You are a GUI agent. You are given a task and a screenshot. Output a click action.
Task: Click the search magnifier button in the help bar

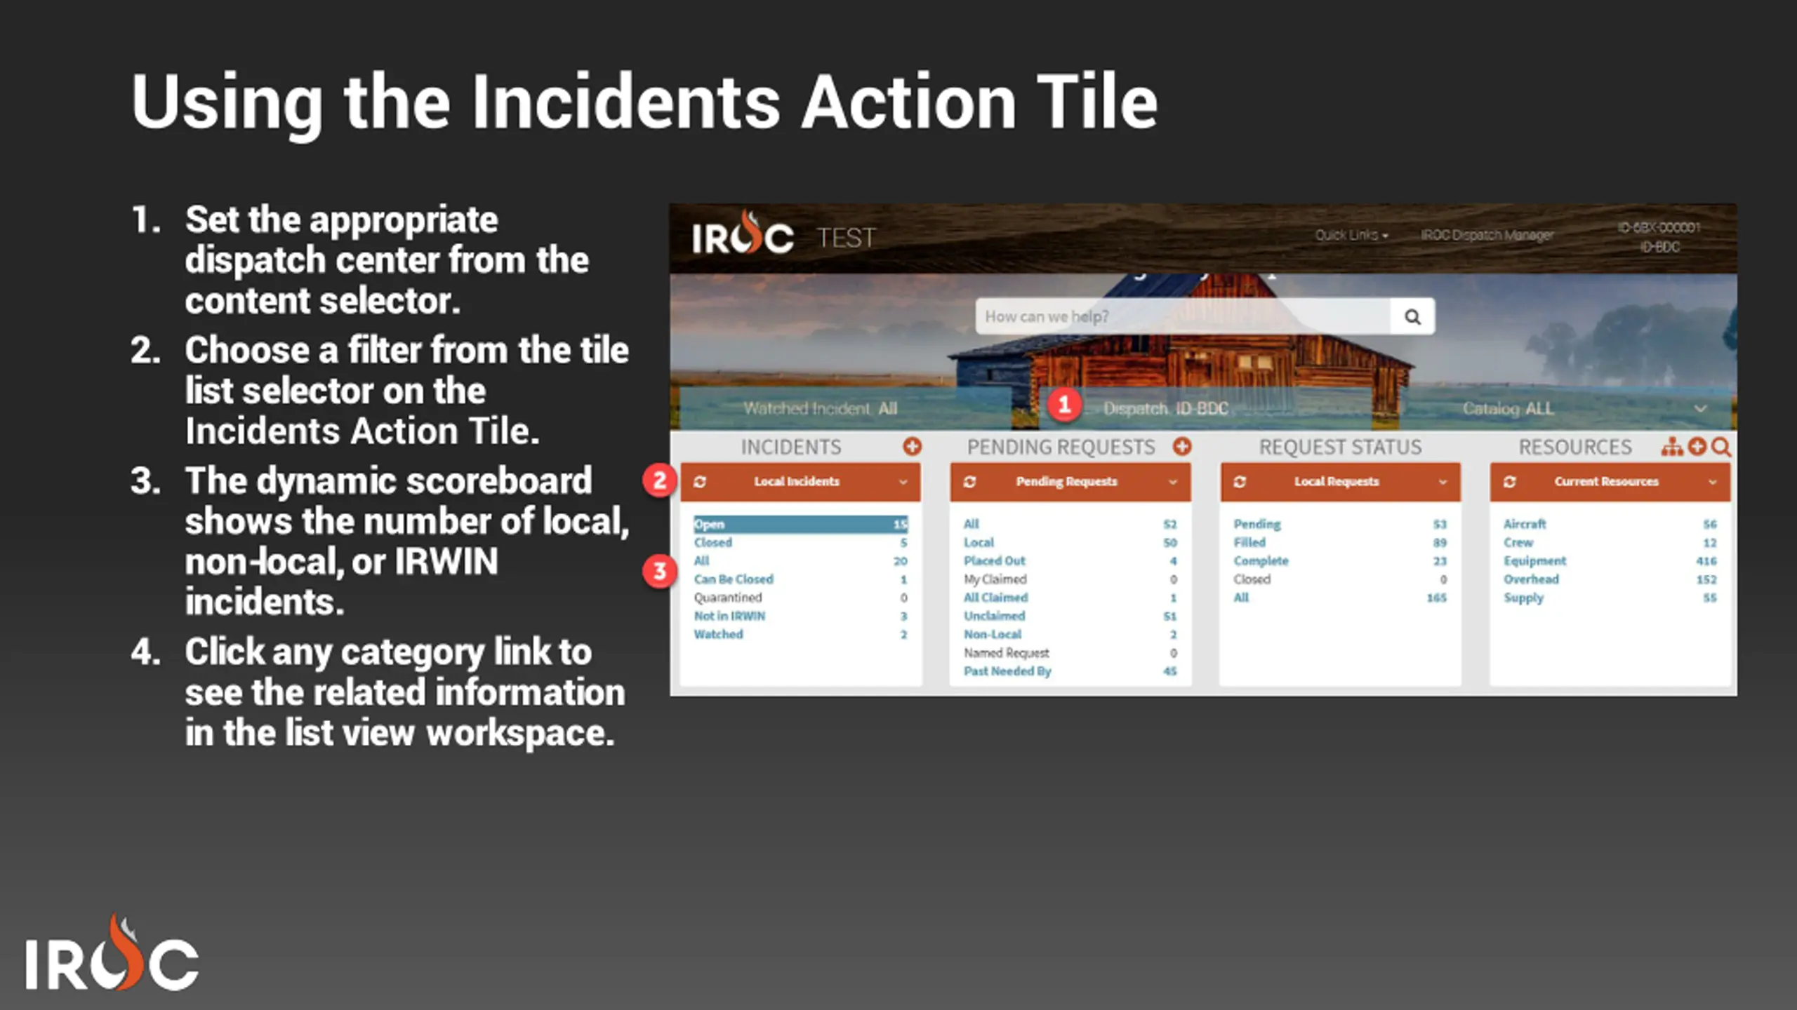(x=1412, y=317)
